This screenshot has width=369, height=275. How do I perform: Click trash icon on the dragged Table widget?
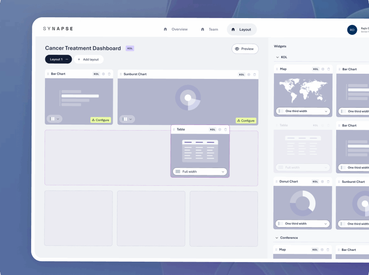pos(226,129)
